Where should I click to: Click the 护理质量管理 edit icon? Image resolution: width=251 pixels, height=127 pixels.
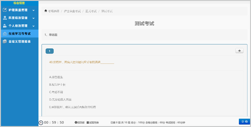(x=5, y=10)
